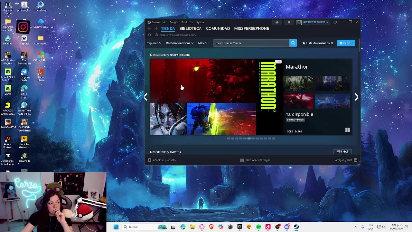The width and height of the screenshot is (412, 232).
Task: Click the Windows platform icon on Marathon
Action: [x=347, y=130]
